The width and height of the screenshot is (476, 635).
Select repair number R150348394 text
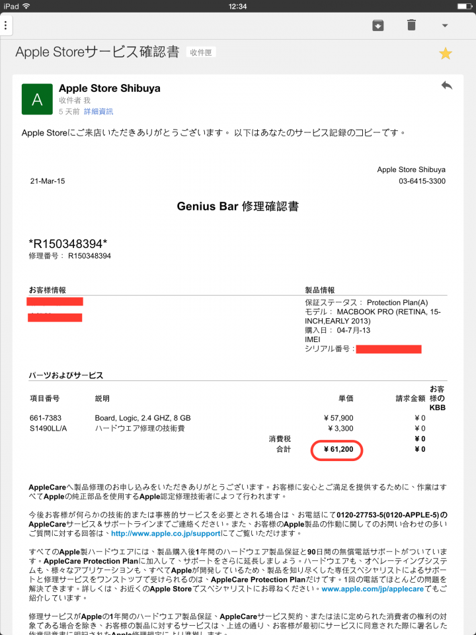(x=89, y=256)
